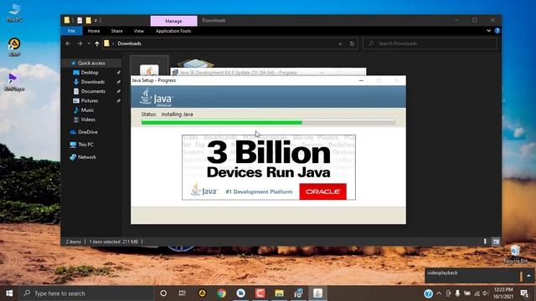Click the red Oracle logo
Image resolution: width=536 pixels, height=301 pixels.
coord(322,191)
